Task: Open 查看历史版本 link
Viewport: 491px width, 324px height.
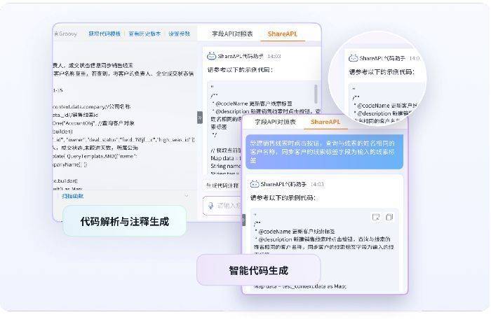Action: pos(144,34)
